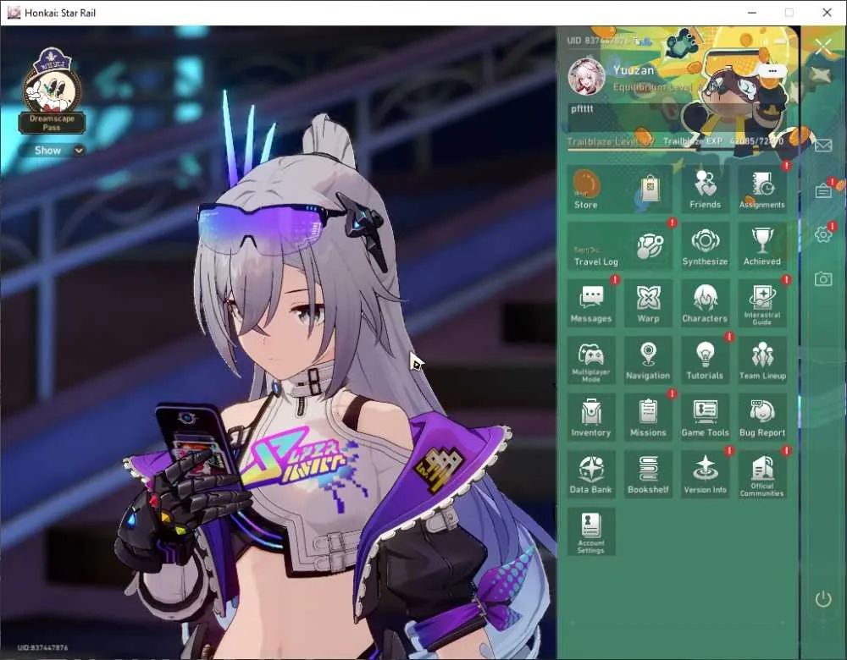Click the username Yuuzan
Screen dimensions: 847x660
point(634,70)
